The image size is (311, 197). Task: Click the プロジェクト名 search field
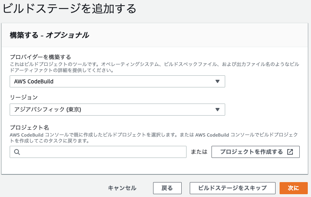point(98,152)
